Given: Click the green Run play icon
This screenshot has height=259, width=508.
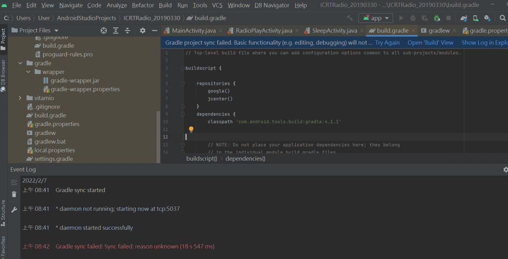Looking at the screenshot, I should pos(401,18).
